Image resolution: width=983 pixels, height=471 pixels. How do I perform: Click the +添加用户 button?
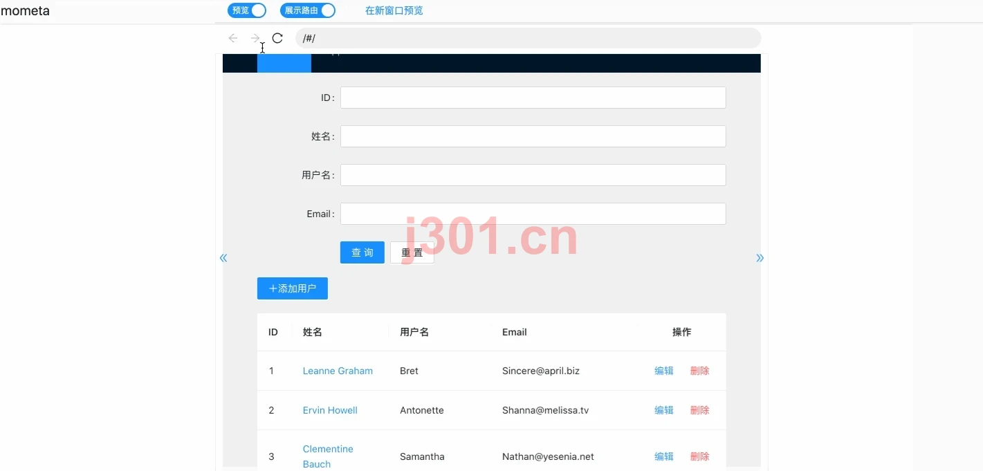tap(293, 288)
